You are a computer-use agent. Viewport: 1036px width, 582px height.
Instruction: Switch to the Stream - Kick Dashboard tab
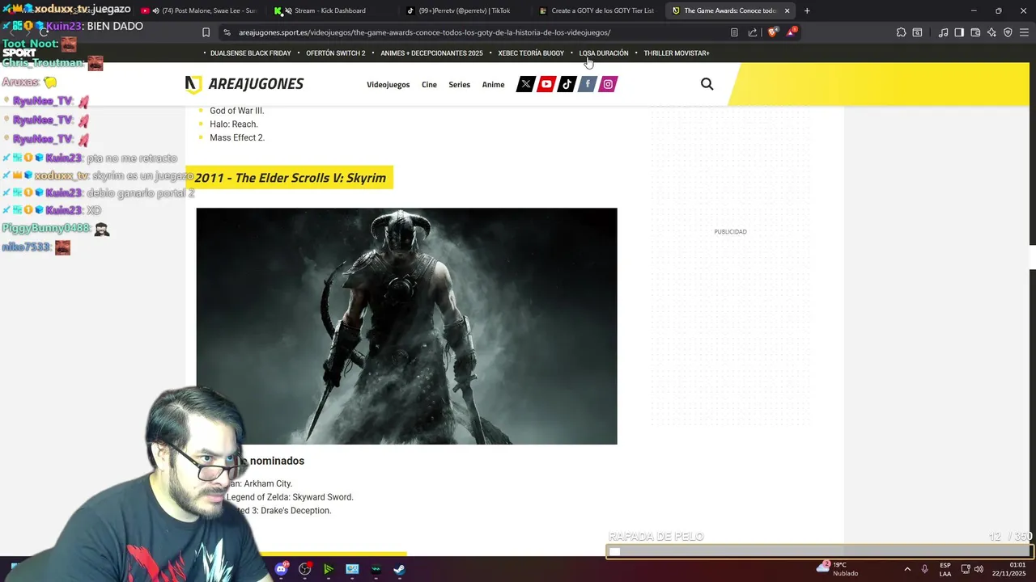pos(330,11)
